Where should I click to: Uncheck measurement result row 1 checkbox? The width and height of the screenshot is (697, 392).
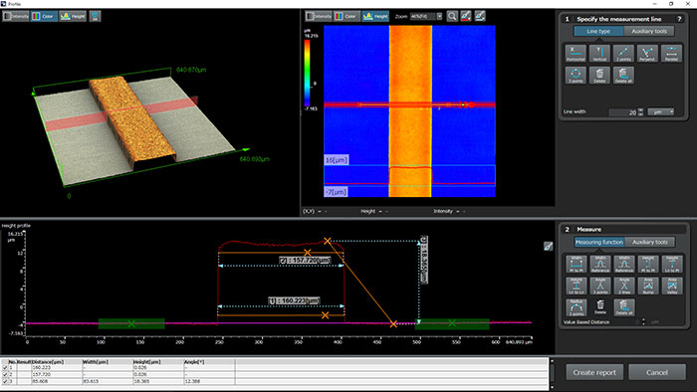point(5,367)
